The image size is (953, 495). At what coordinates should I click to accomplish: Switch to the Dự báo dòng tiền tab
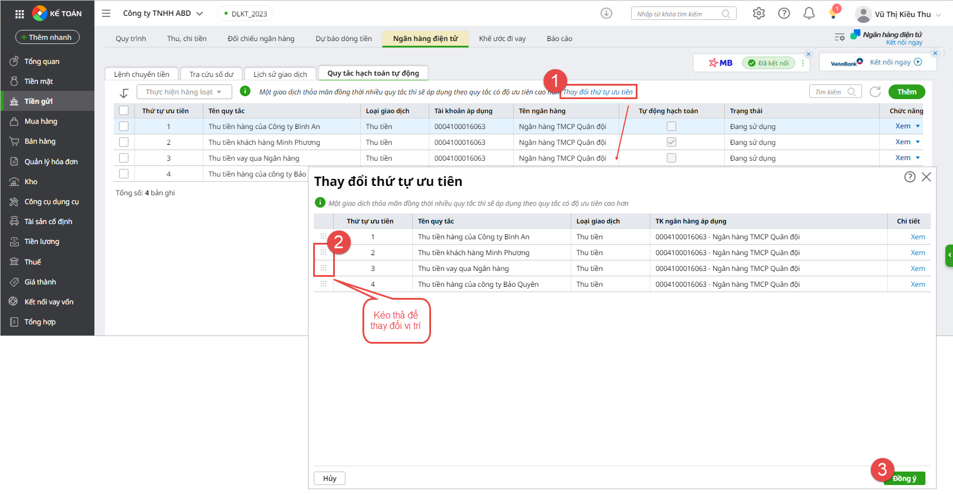click(x=344, y=39)
